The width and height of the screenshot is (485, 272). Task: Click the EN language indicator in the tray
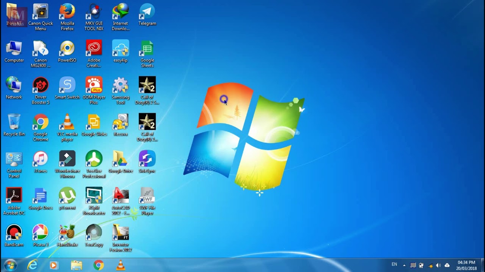pos(394,264)
